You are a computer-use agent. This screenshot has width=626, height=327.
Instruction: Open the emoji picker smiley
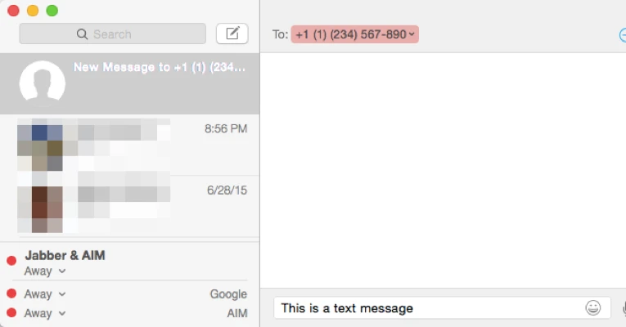pyautogui.click(x=593, y=308)
